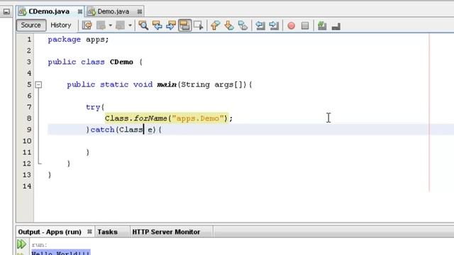
Task: Click the Comment icon in toolbar
Action: [x=322, y=25]
